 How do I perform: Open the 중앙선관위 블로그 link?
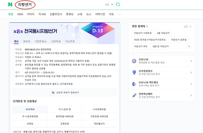tap(50, 84)
